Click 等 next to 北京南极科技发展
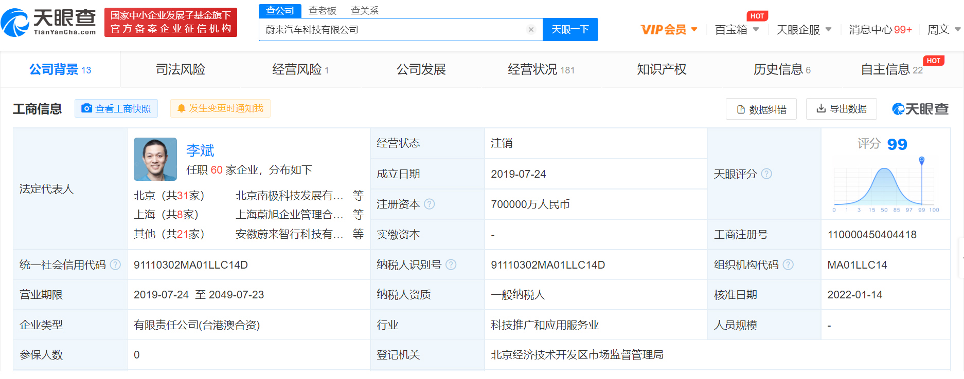 tap(358, 196)
